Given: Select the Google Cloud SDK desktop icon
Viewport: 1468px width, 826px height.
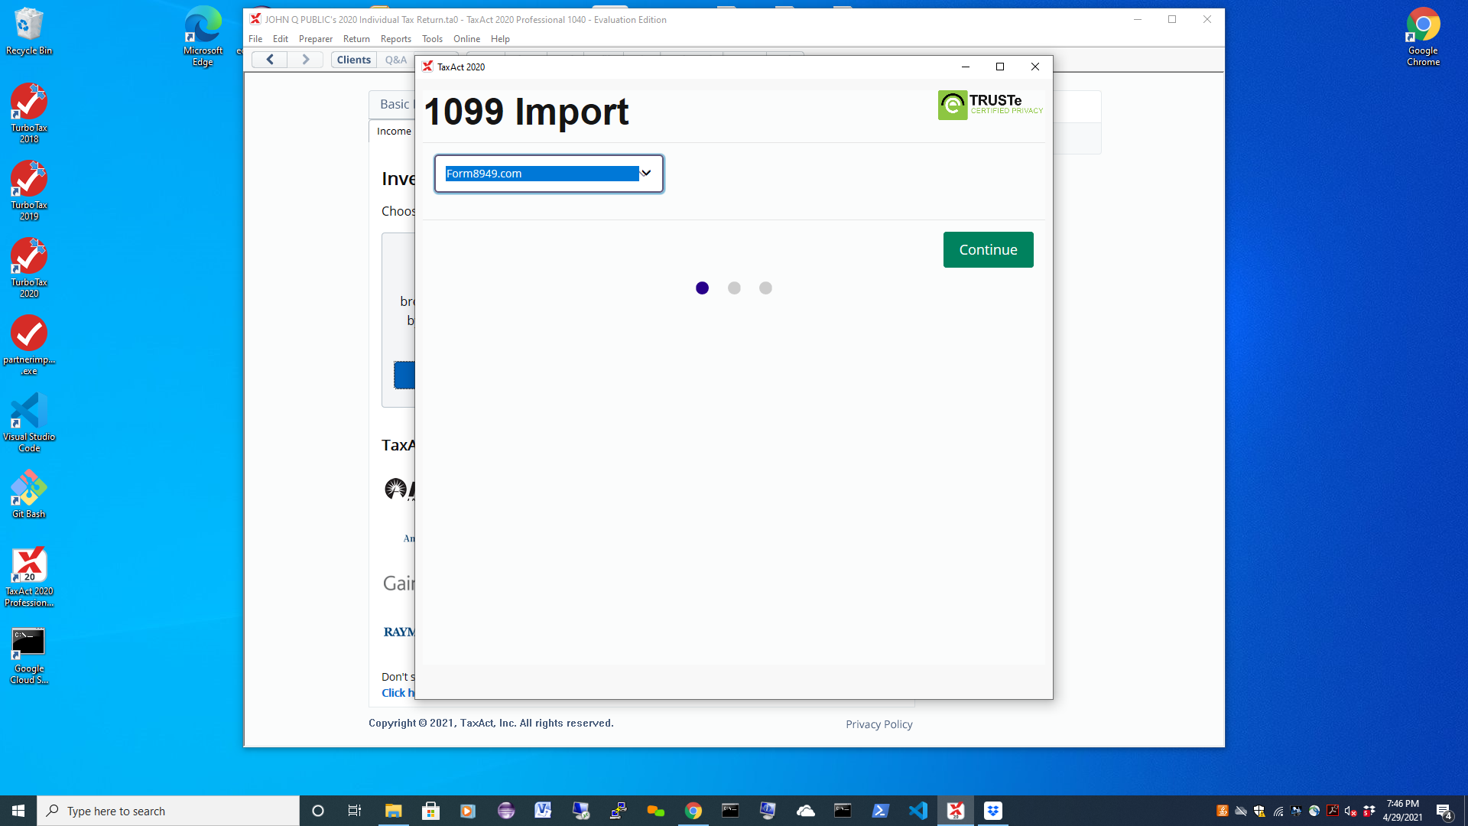Looking at the screenshot, I should click(x=29, y=655).
